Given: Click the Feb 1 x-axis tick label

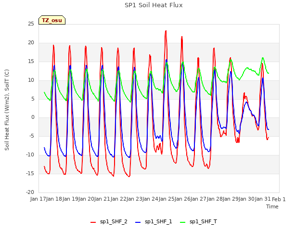Looking at the screenshot, I should point(279,199).
